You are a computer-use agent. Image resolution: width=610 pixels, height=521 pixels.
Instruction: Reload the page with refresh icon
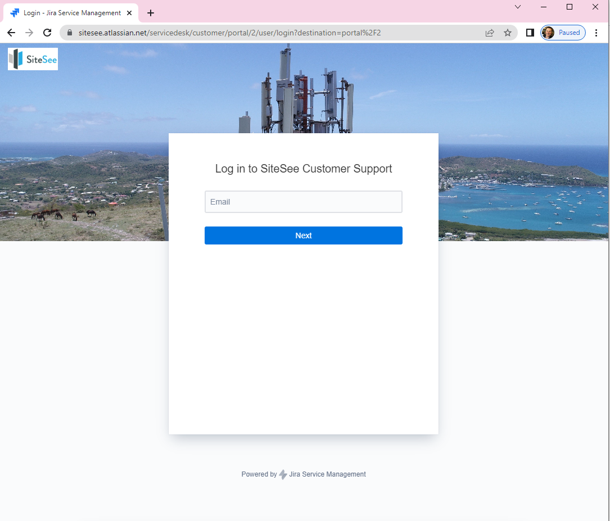pyautogui.click(x=47, y=33)
